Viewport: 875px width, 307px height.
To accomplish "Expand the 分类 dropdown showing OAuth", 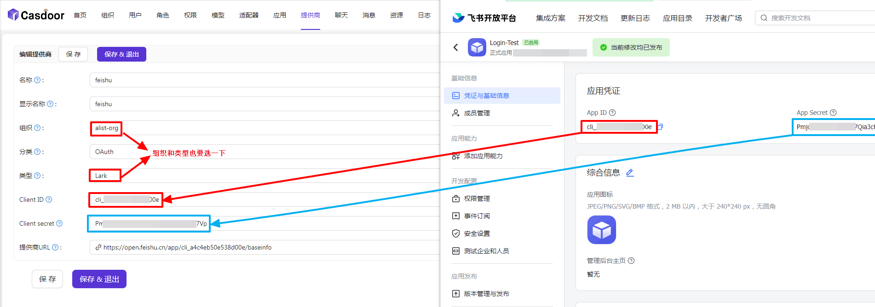I will click(x=265, y=152).
